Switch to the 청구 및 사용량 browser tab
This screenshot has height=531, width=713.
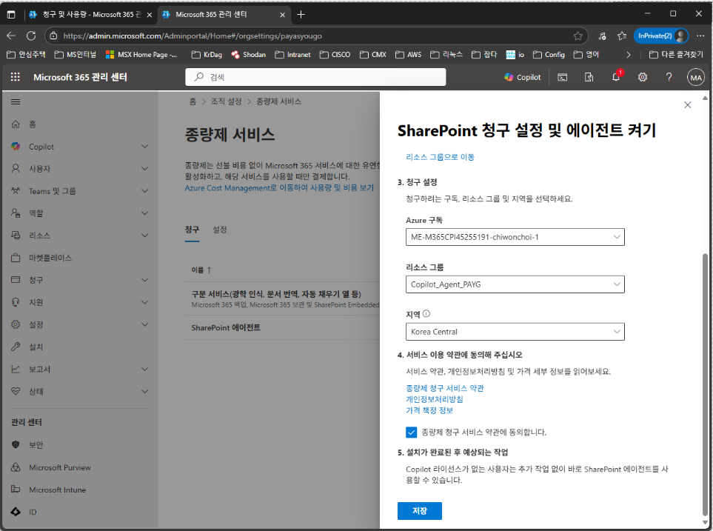tap(90, 15)
